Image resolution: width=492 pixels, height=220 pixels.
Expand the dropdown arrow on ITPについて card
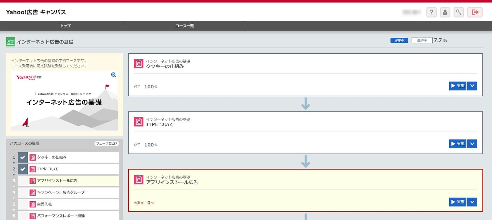click(472, 144)
